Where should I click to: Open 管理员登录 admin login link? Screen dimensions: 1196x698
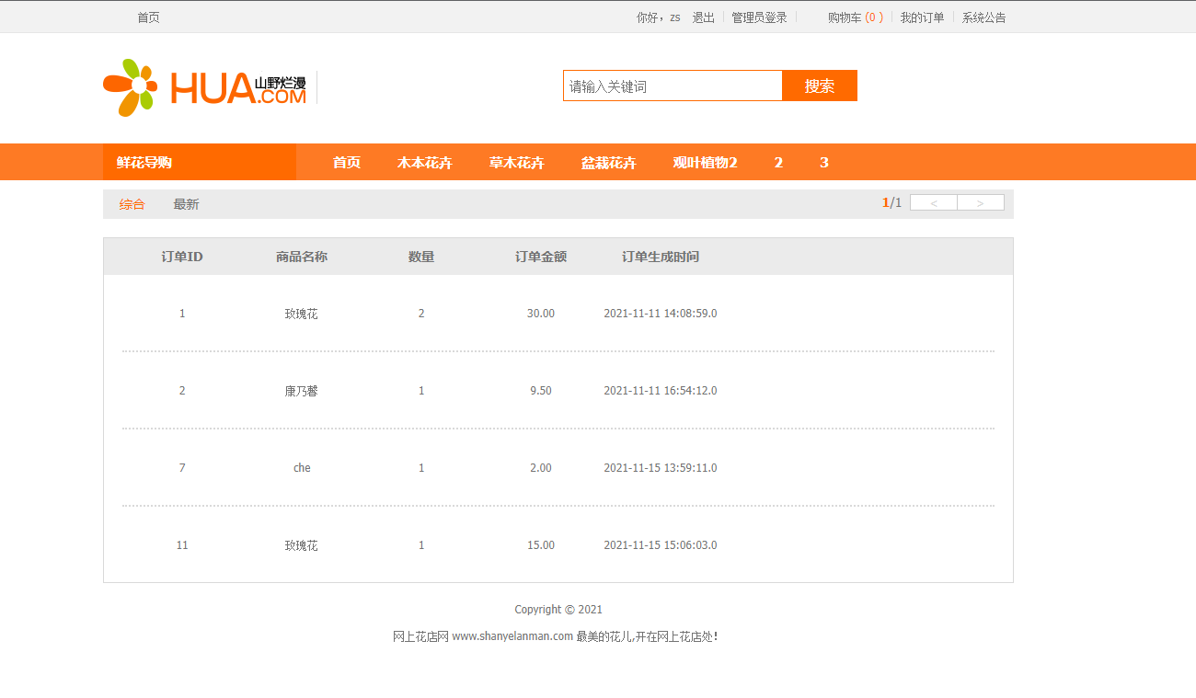(759, 17)
